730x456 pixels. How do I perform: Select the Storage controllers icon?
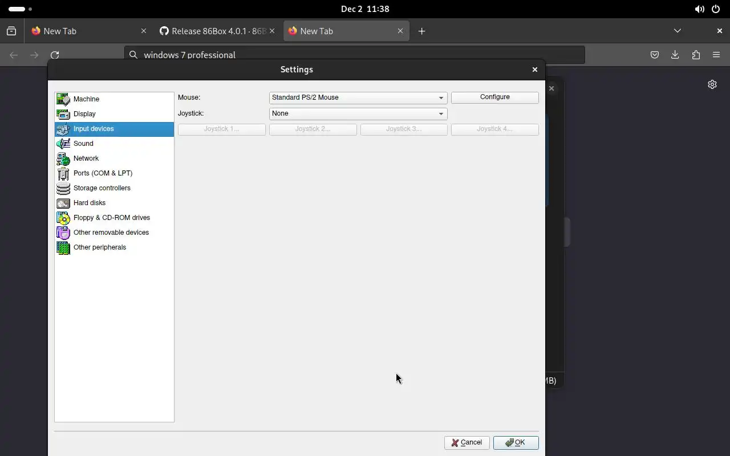[63, 188]
